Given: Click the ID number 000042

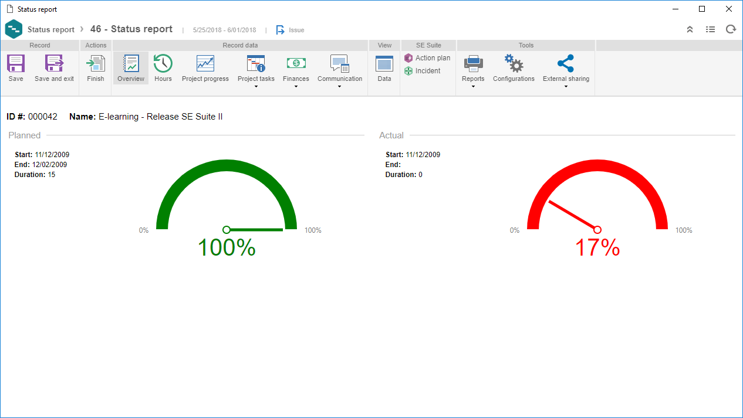Looking at the screenshot, I should (x=43, y=117).
